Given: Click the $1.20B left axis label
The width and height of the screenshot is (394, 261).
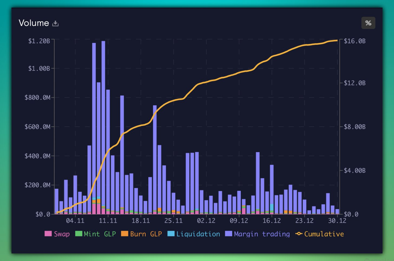Looking at the screenshot, I should [39, 41].
